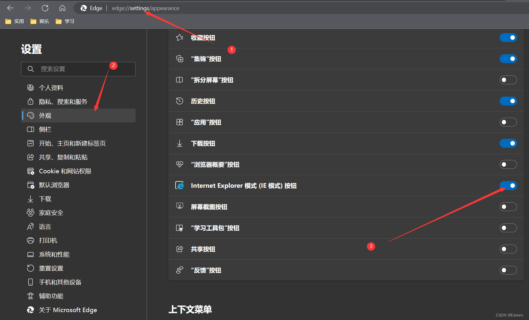The width and height of the screenshot is (529, 320).
Task: Click the edge://settings/appearance address bar
Action: point(301,8)
